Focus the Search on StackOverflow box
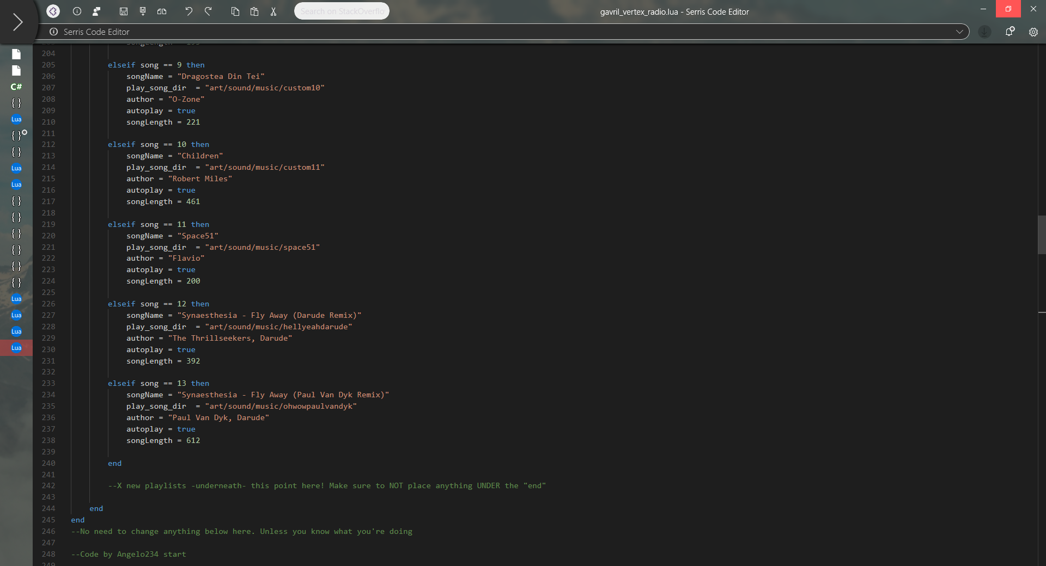Screen dimensions: 1046x566 click(x=342, y=11)
